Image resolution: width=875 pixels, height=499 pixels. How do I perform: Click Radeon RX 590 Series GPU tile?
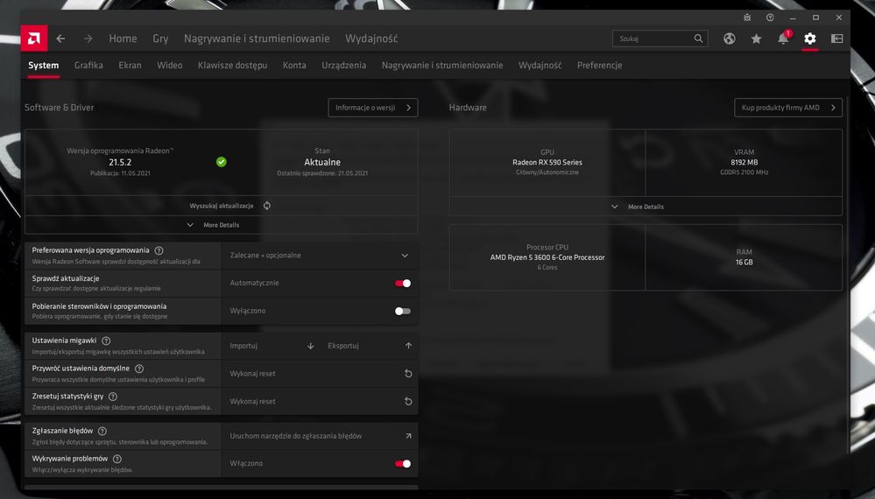coord(547,162)
